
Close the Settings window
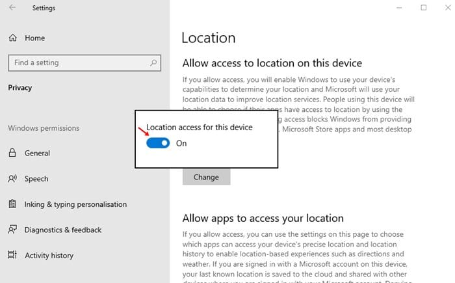coord(447,8)
